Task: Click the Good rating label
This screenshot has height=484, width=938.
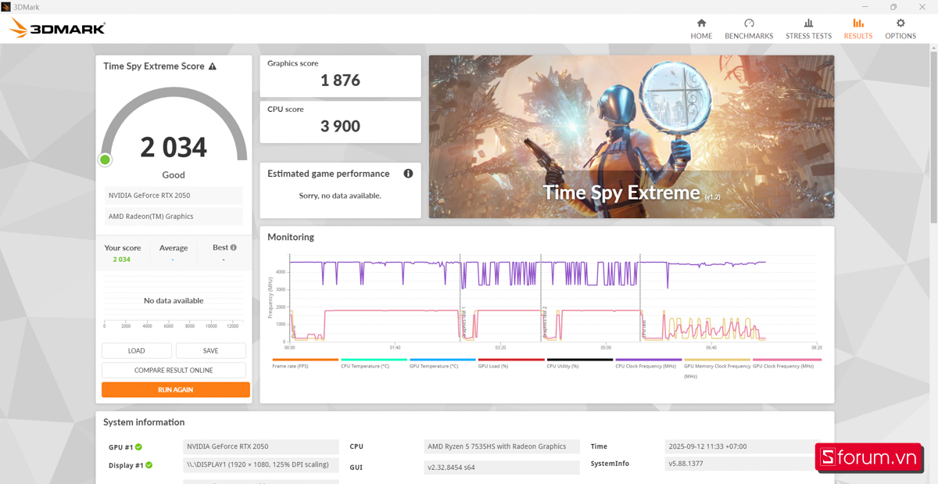Action: pos(174,175)
